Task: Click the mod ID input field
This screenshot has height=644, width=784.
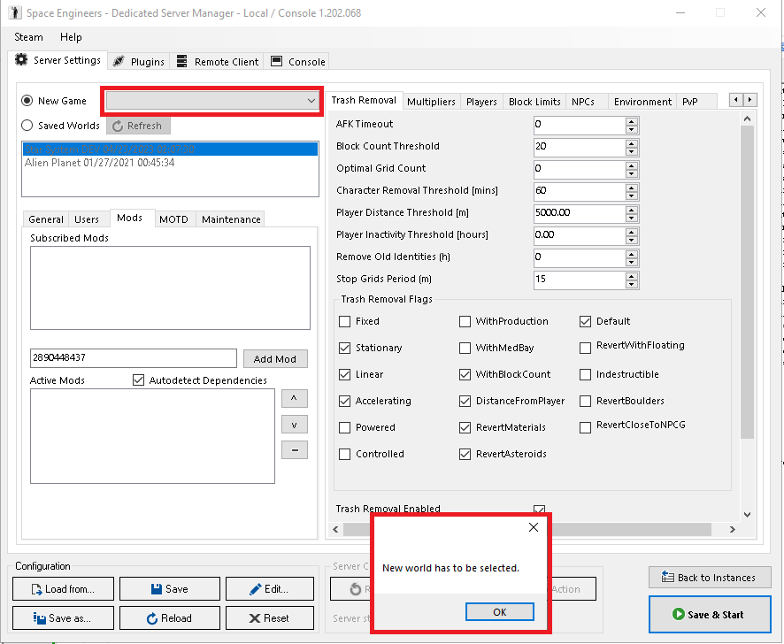Action: (x=133, y=358)
